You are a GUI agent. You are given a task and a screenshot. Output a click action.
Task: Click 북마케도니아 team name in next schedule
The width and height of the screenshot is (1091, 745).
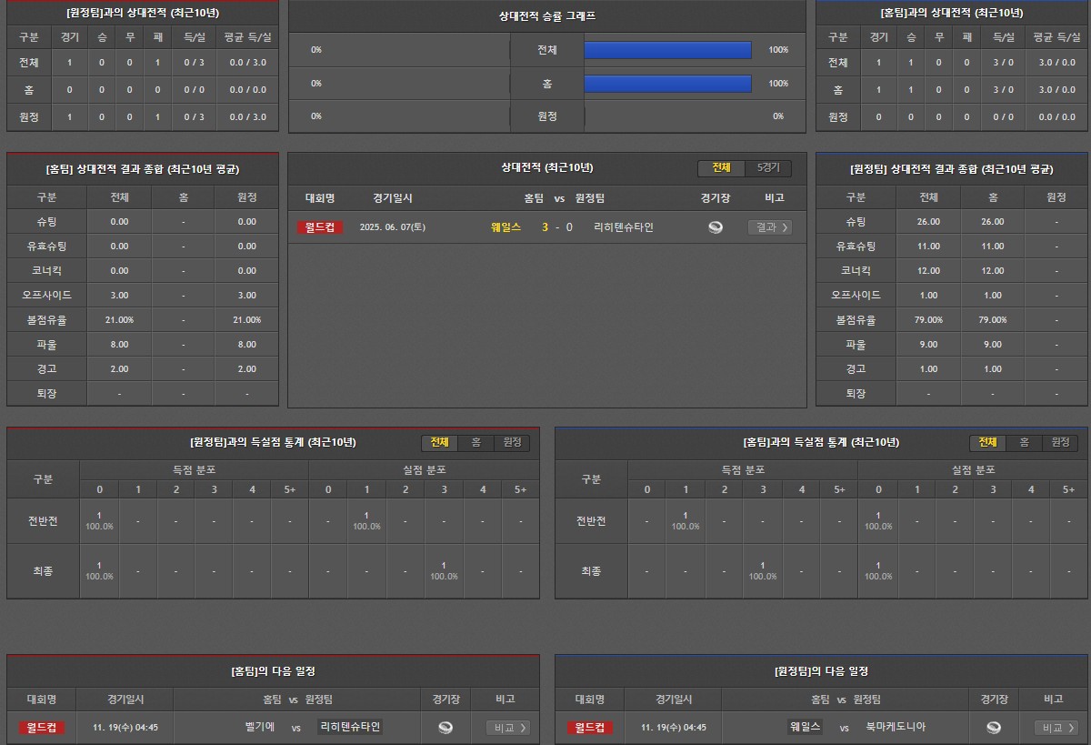[x=896, y=728]
